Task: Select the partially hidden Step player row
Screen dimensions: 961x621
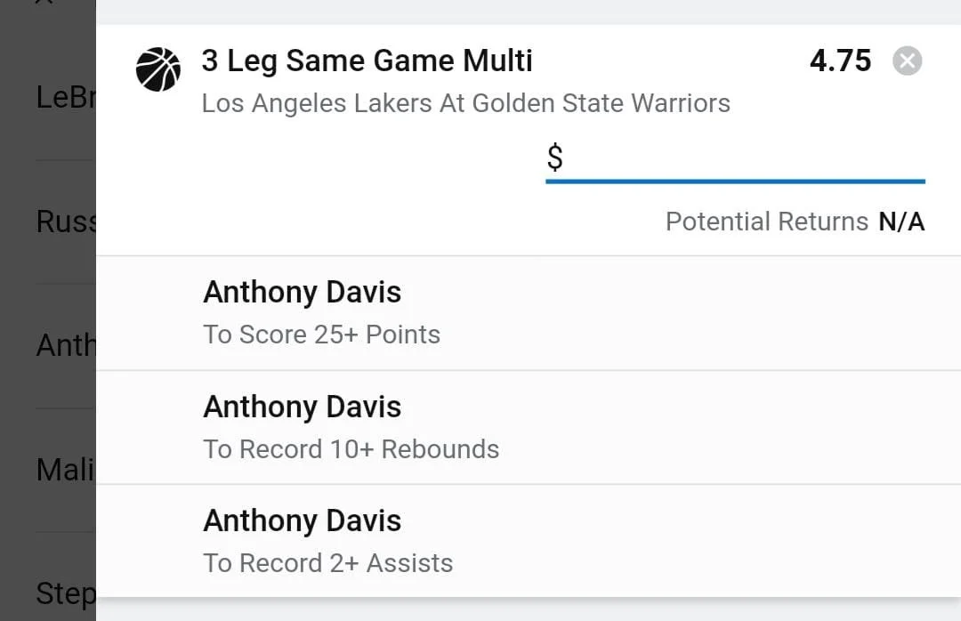Action: pyautogui.click(x=64, y=593)
